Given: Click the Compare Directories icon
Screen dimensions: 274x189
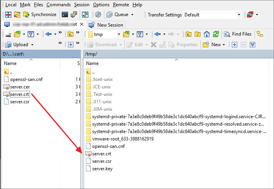Looking at the screenshot, I should tap(8, 14).
